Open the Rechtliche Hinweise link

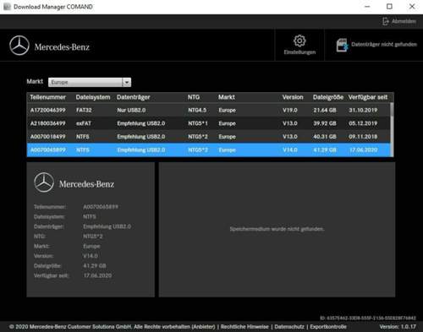[244, 327]
